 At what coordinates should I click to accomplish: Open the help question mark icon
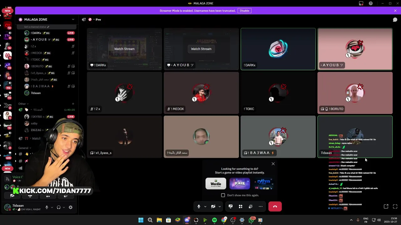pyautogui.click(x=371, y=3)
